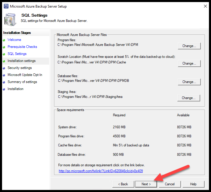211x192 pixels.
Task: Click available space for Database files drive
Action: [184, 155]
